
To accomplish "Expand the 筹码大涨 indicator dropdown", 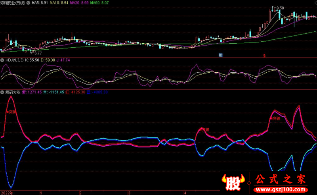I will click(x=2, y=92).
